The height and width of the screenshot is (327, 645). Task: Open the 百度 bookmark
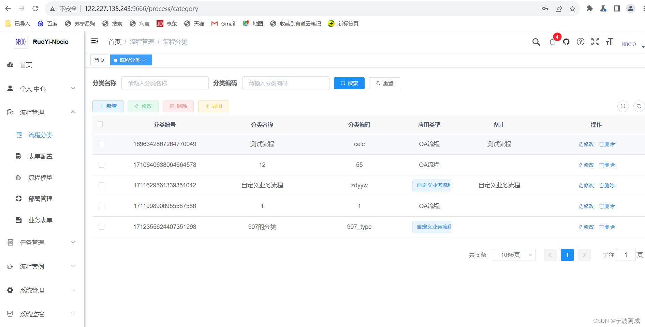pyautogui.click(x=47, y=24)
